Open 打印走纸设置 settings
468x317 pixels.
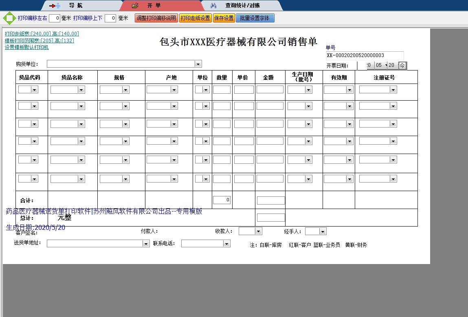coord(195,18)
